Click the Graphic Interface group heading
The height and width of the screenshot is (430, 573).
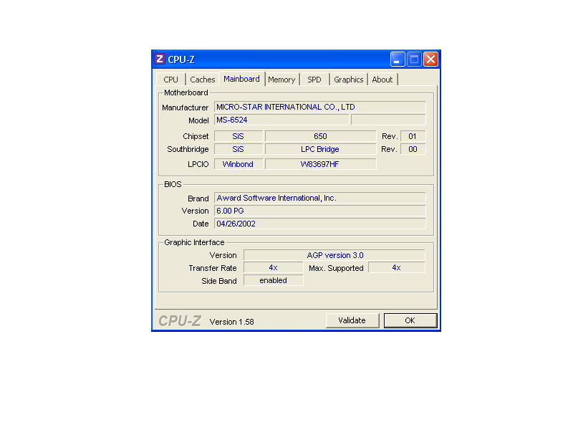click(194, 242)
